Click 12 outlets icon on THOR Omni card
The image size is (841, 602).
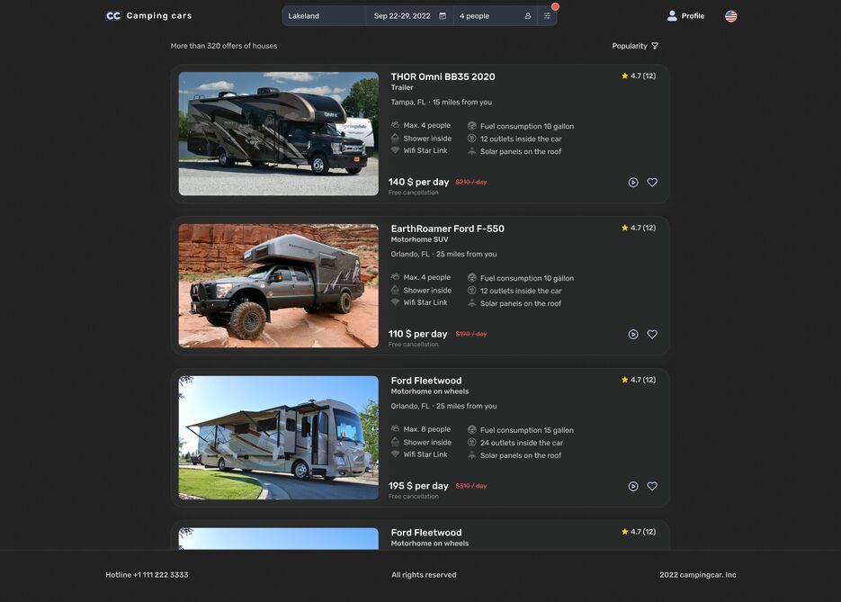point(472,139)
